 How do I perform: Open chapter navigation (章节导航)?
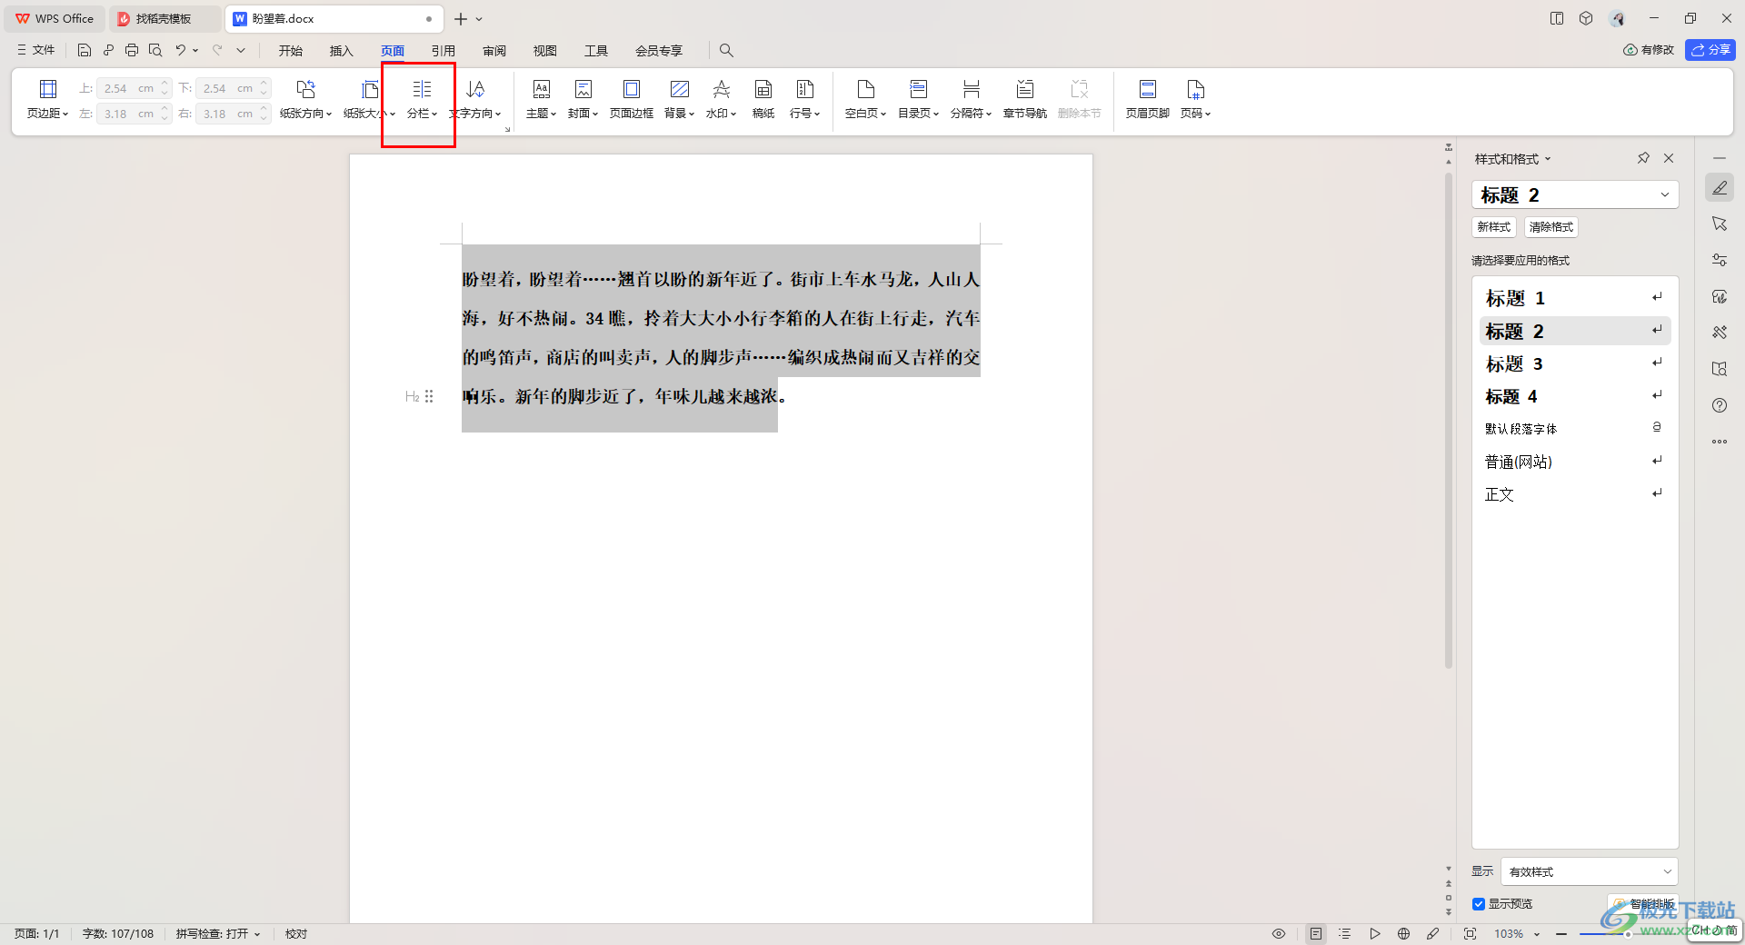1024,98
